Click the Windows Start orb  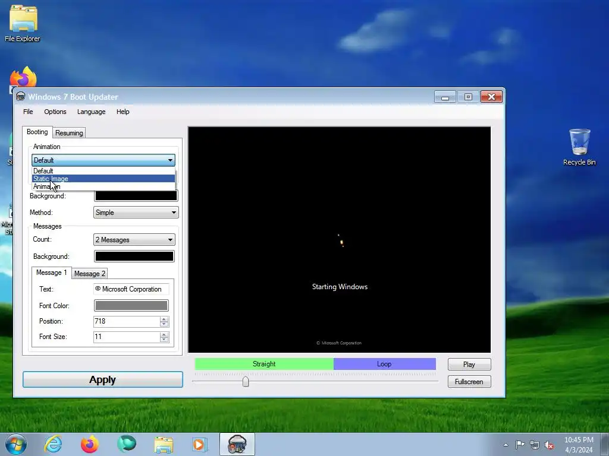16,444
